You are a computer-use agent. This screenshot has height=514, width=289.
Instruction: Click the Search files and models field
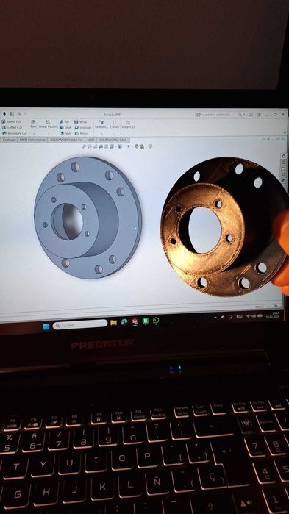pos(216,115)
